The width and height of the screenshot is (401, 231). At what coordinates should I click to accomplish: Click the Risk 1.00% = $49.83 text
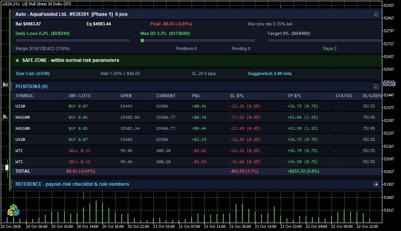click(120, 73)
